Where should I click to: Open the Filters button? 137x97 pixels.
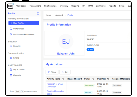click(x=52, y=72)
